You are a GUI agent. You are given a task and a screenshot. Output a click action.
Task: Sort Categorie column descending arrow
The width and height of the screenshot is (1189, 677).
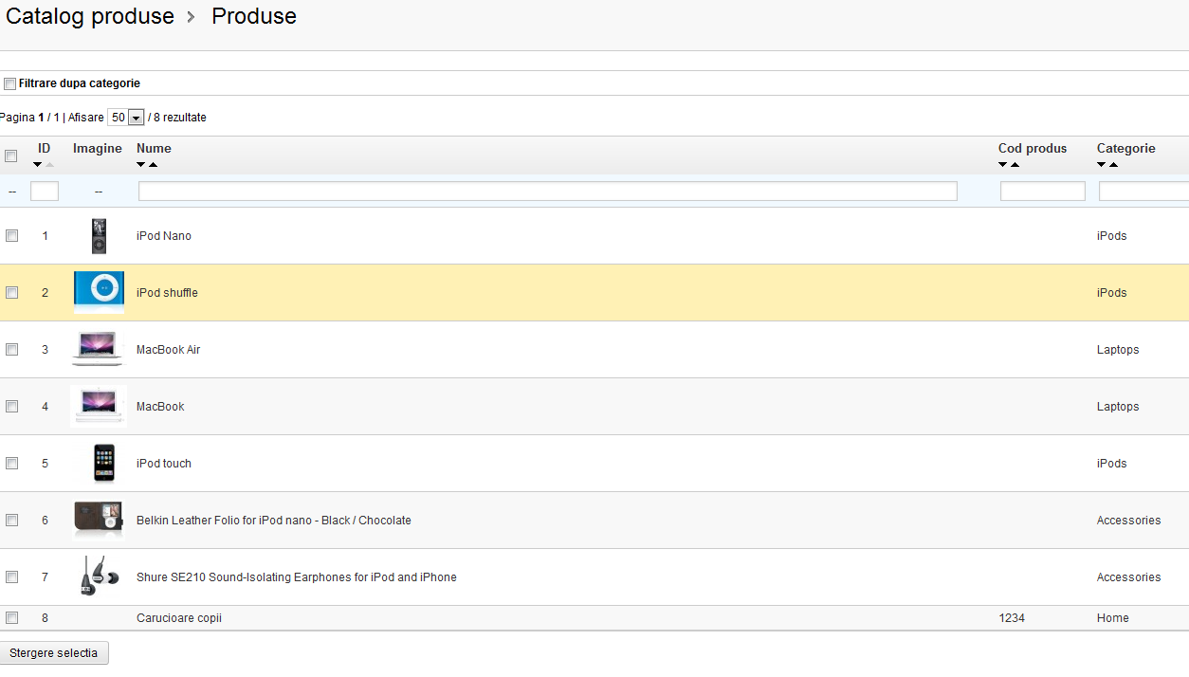(1102, 165)
